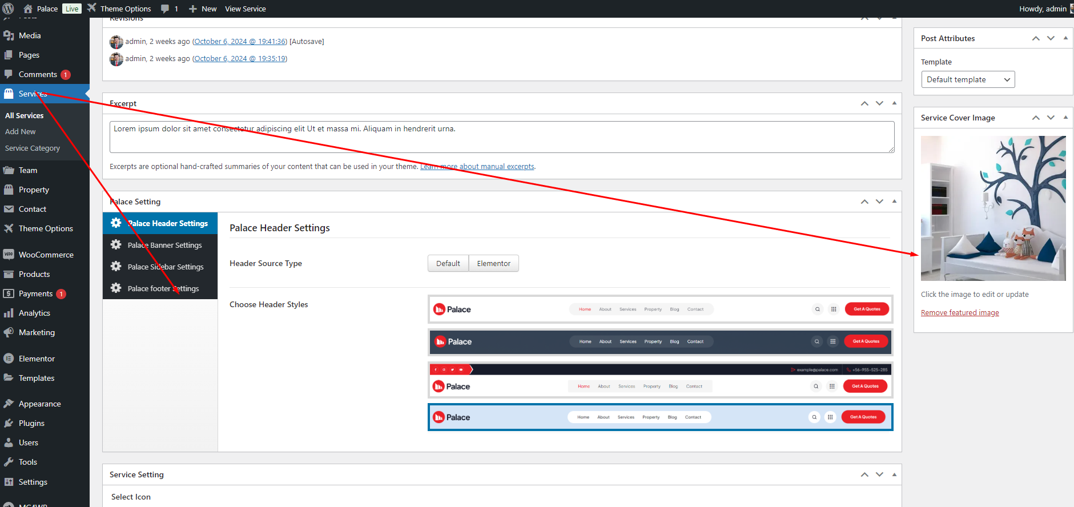Select Elementor header source type
The height and width of the screenshot is (507, 1074).
(x=493, y=263)
